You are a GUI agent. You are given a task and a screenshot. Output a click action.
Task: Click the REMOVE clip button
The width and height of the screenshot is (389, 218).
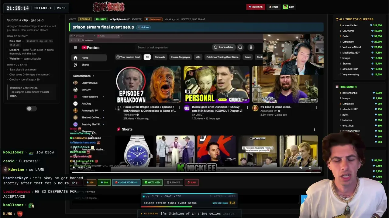click(x=174, y=183)
